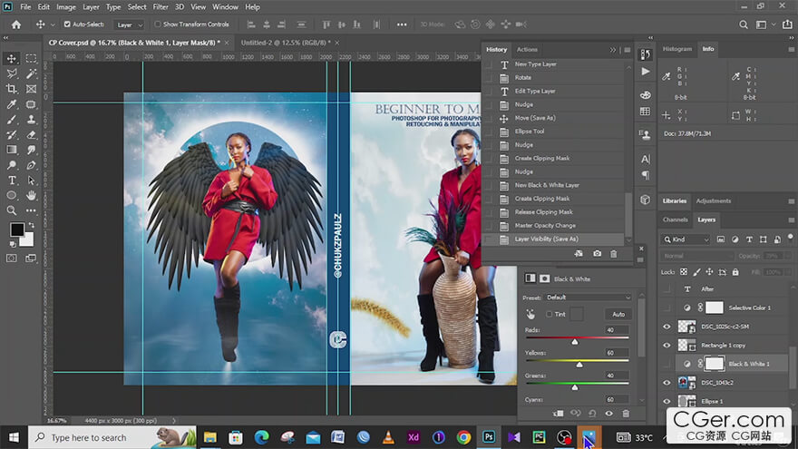Activate the Hand tool
Viewport: 798px width, 449px height.
pos(32,195)
